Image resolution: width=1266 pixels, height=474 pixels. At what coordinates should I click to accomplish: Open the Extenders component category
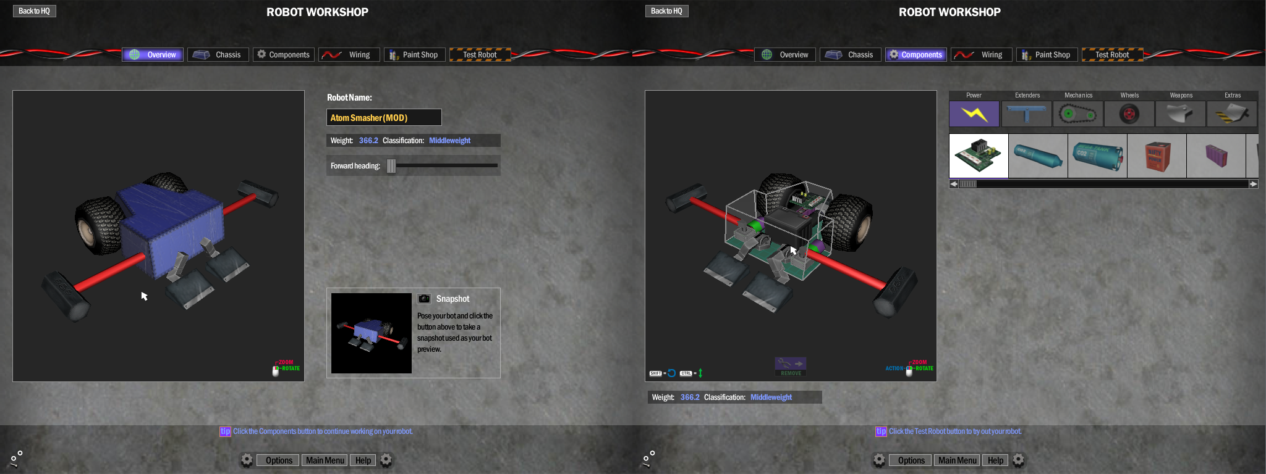point(1026,114)
